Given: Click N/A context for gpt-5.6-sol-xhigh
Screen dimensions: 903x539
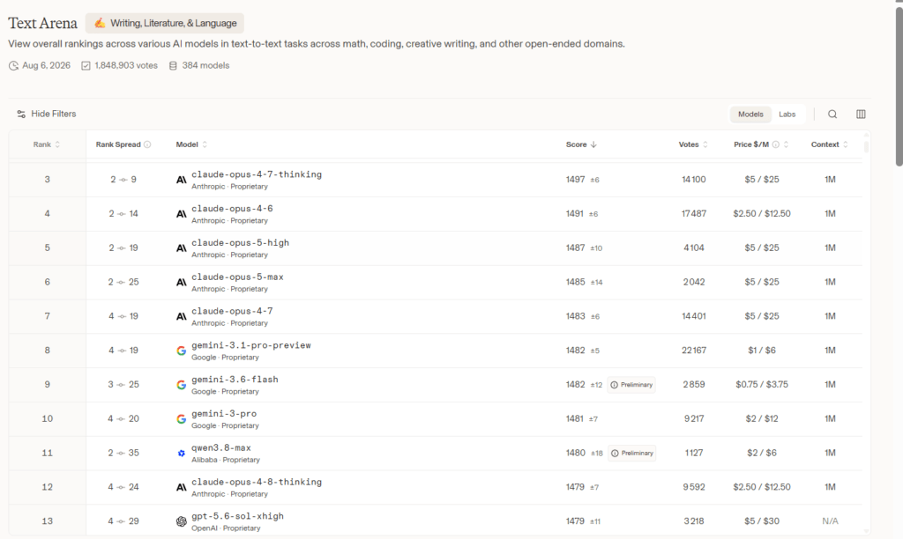Looking at the screenshot, I should pos(830,521).
